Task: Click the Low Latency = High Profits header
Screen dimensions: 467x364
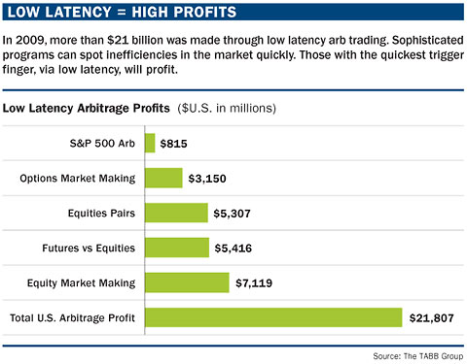Action: pos(122,12)
